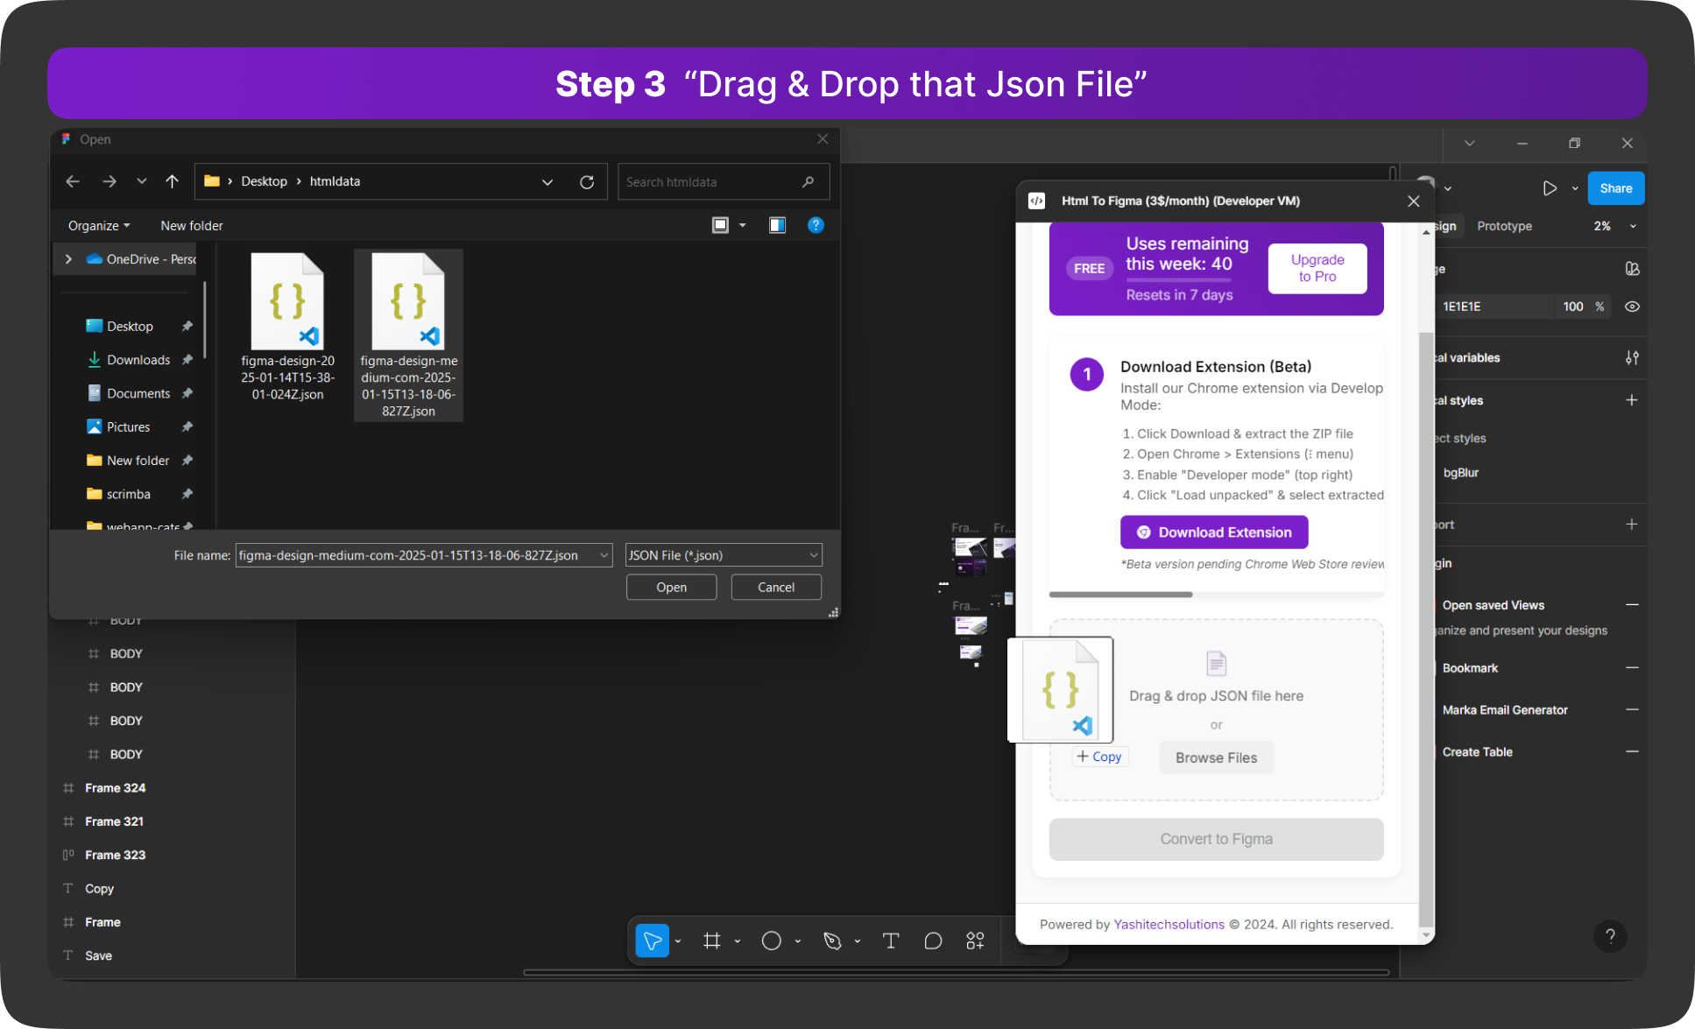This screenshot has width=1695, height=1029.
Task: Remove Marka Email Generator plugin entry
Action: (x=1632, y=710)
